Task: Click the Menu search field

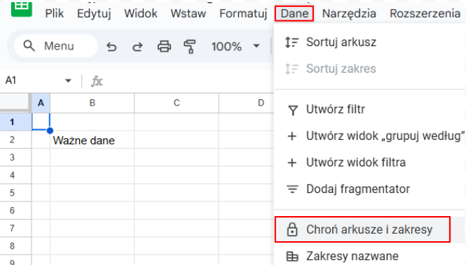Action: point(56,46)
